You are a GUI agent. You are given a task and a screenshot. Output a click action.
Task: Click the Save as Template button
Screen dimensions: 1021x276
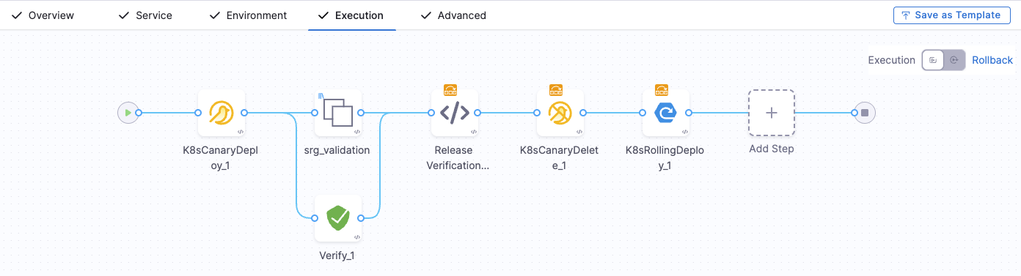[x=951, y=15]
